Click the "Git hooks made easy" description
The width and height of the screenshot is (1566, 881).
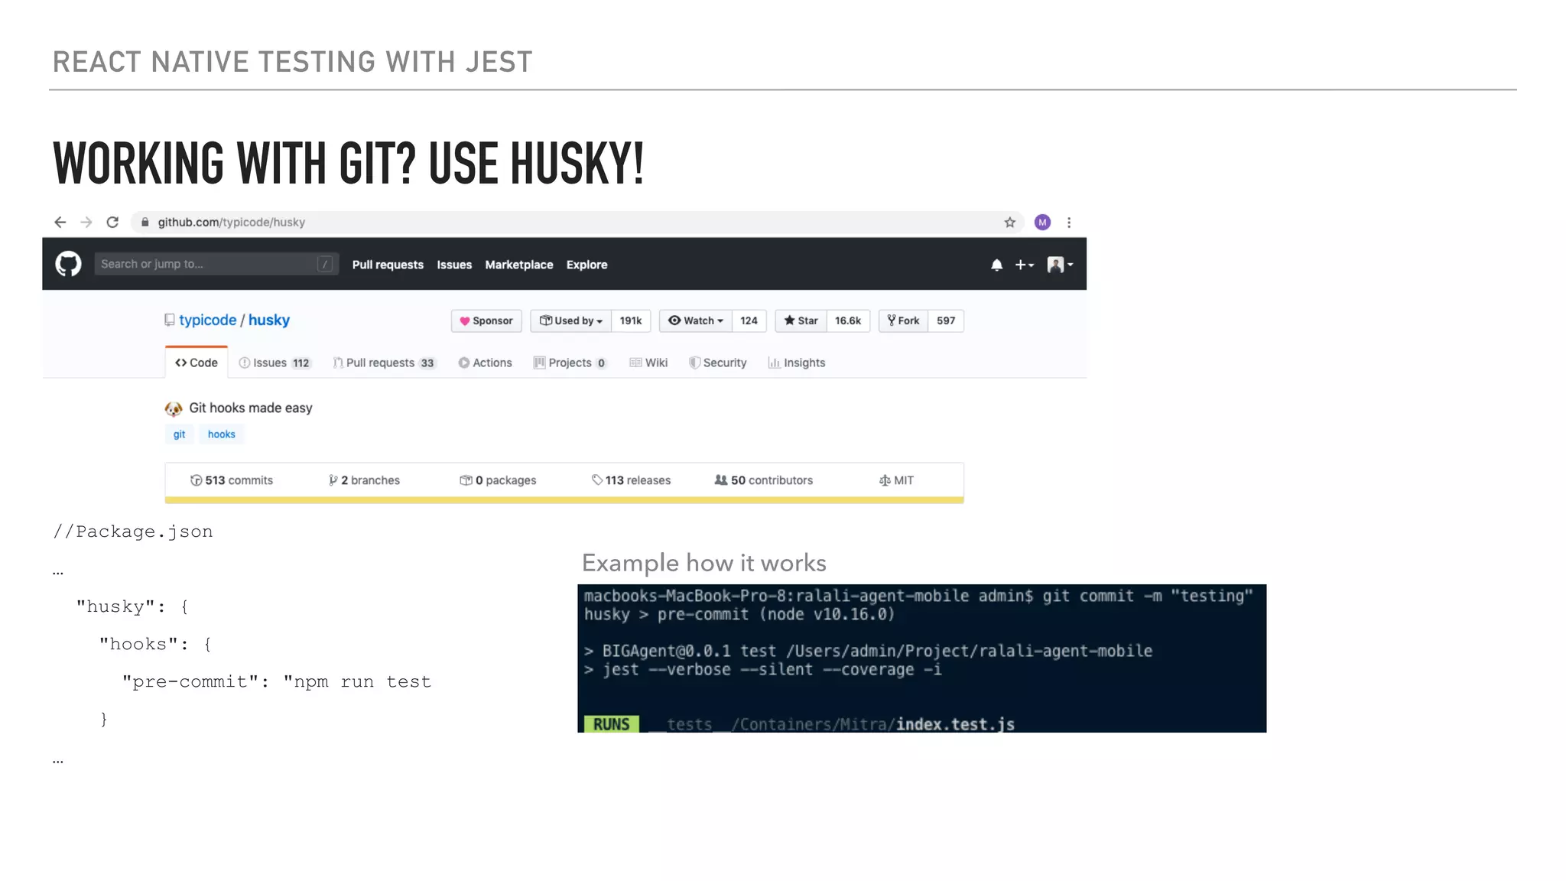(x=251, y=408)
